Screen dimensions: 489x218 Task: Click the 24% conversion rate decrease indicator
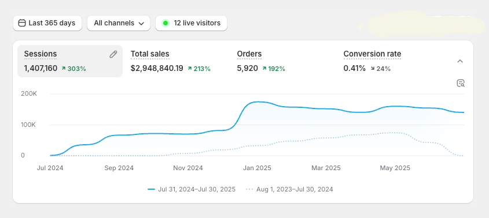[x=380, y=69]
